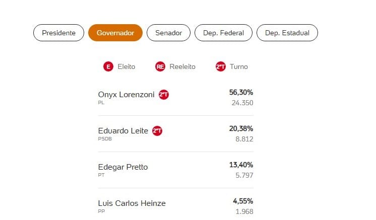Click candidate name Luis Carlos Heinze

tap(132, 203)
